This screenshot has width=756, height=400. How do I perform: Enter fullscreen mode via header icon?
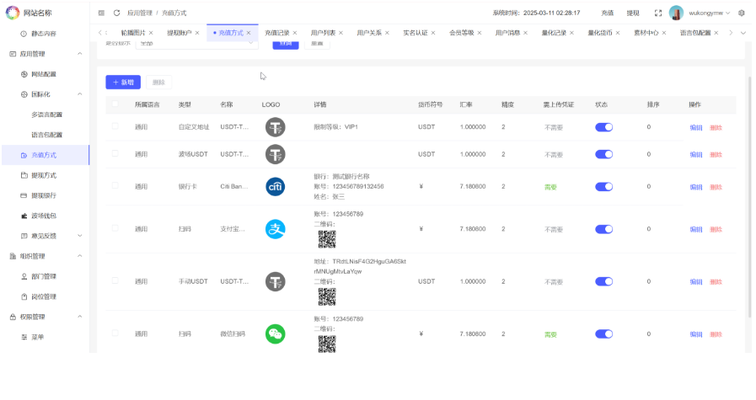coord(658,13)
